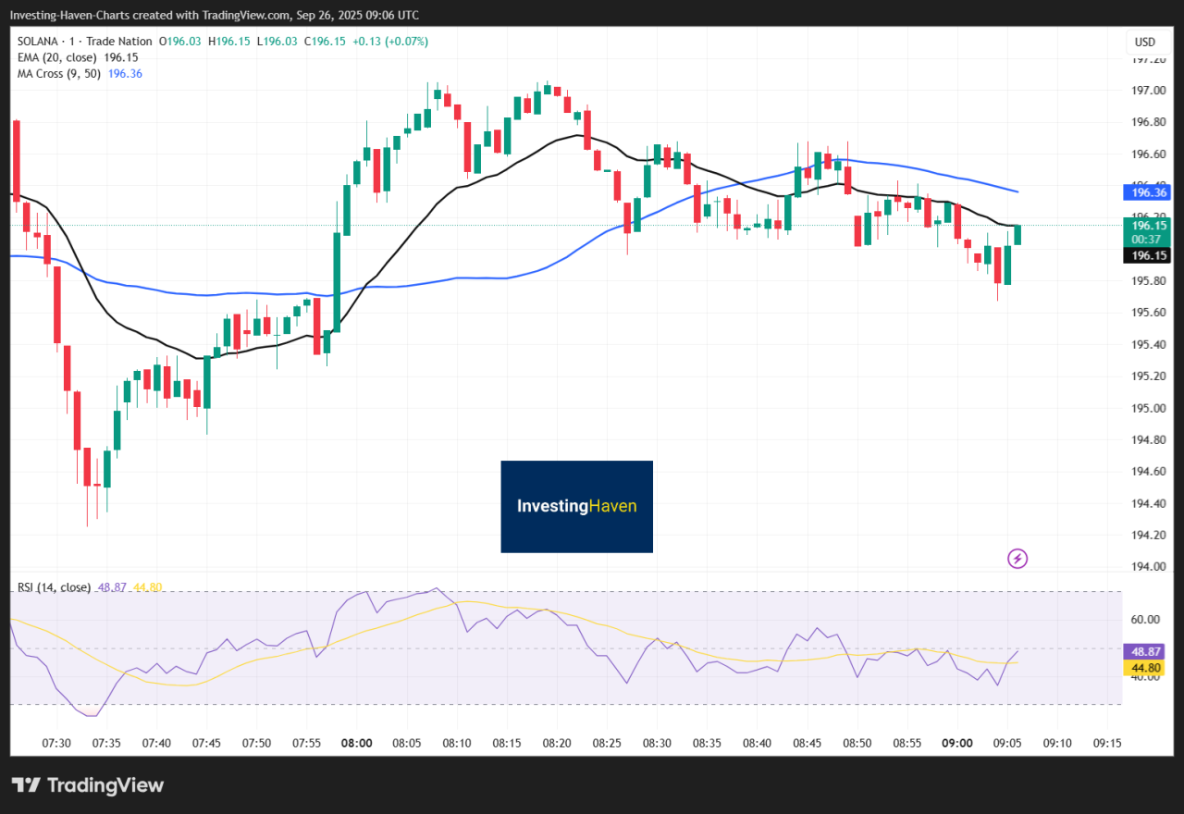Click the purple 48.87 RSI value tag
The height and width of the screenshot is (814, 1184).
(1144, 650)
